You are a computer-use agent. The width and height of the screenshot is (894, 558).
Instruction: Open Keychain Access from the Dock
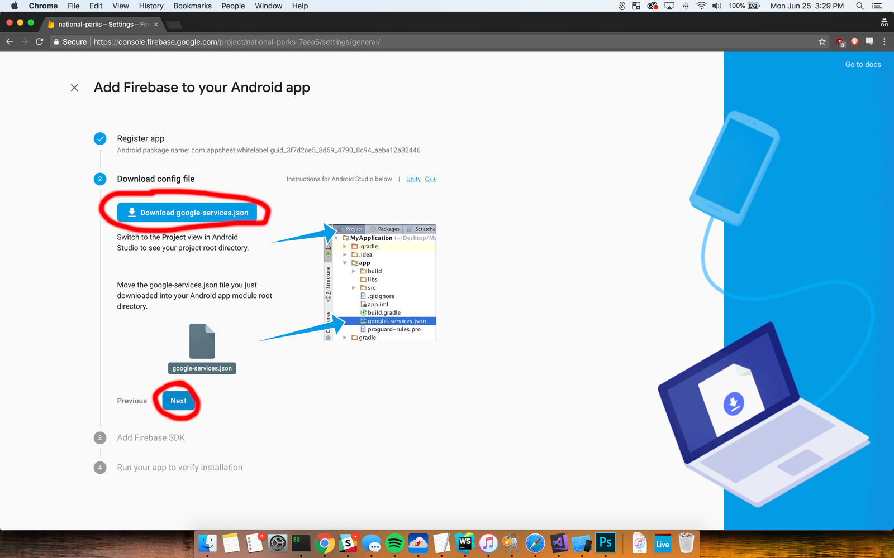tap(511, 543)
